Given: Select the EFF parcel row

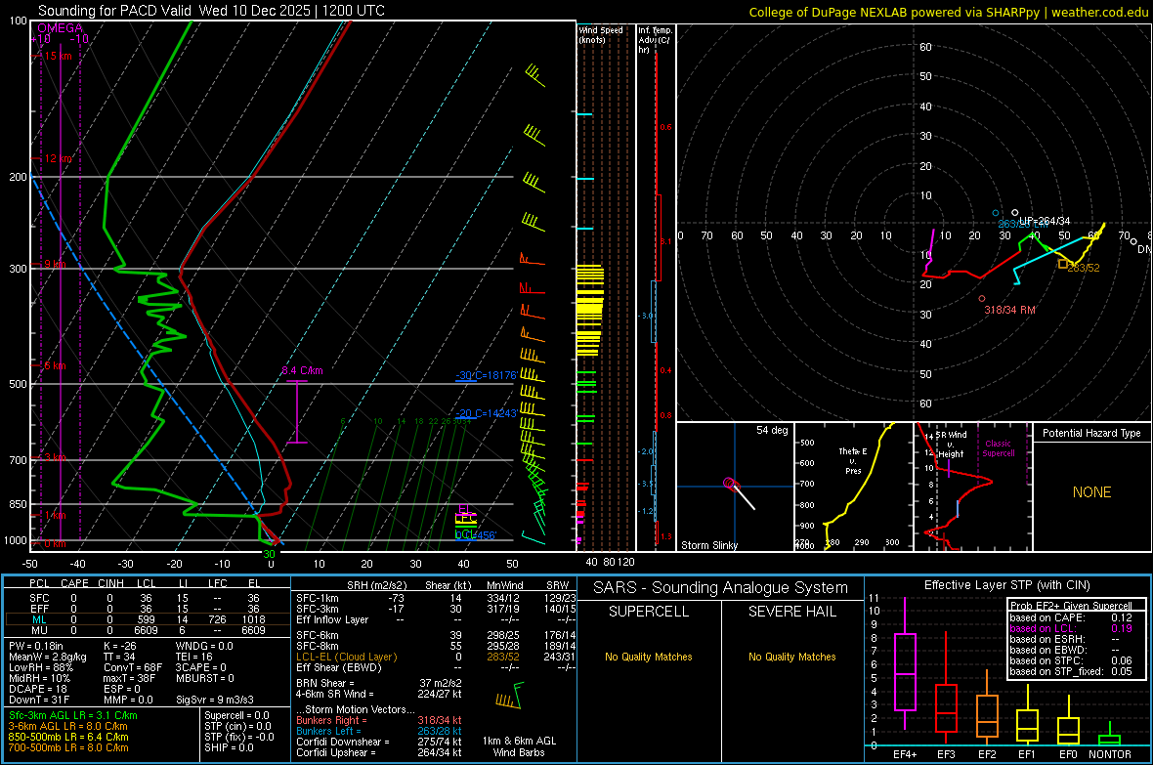Looking at the screenshot, I should 148,609.
